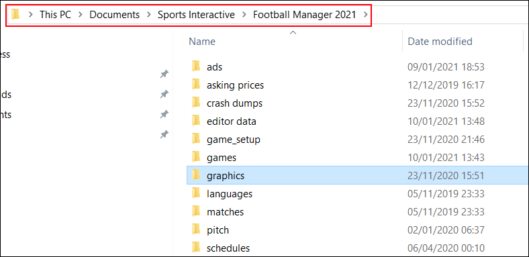Screen dimensions: 529x257
Task: Select the editor data folder icon
Action: click(196, 121)
